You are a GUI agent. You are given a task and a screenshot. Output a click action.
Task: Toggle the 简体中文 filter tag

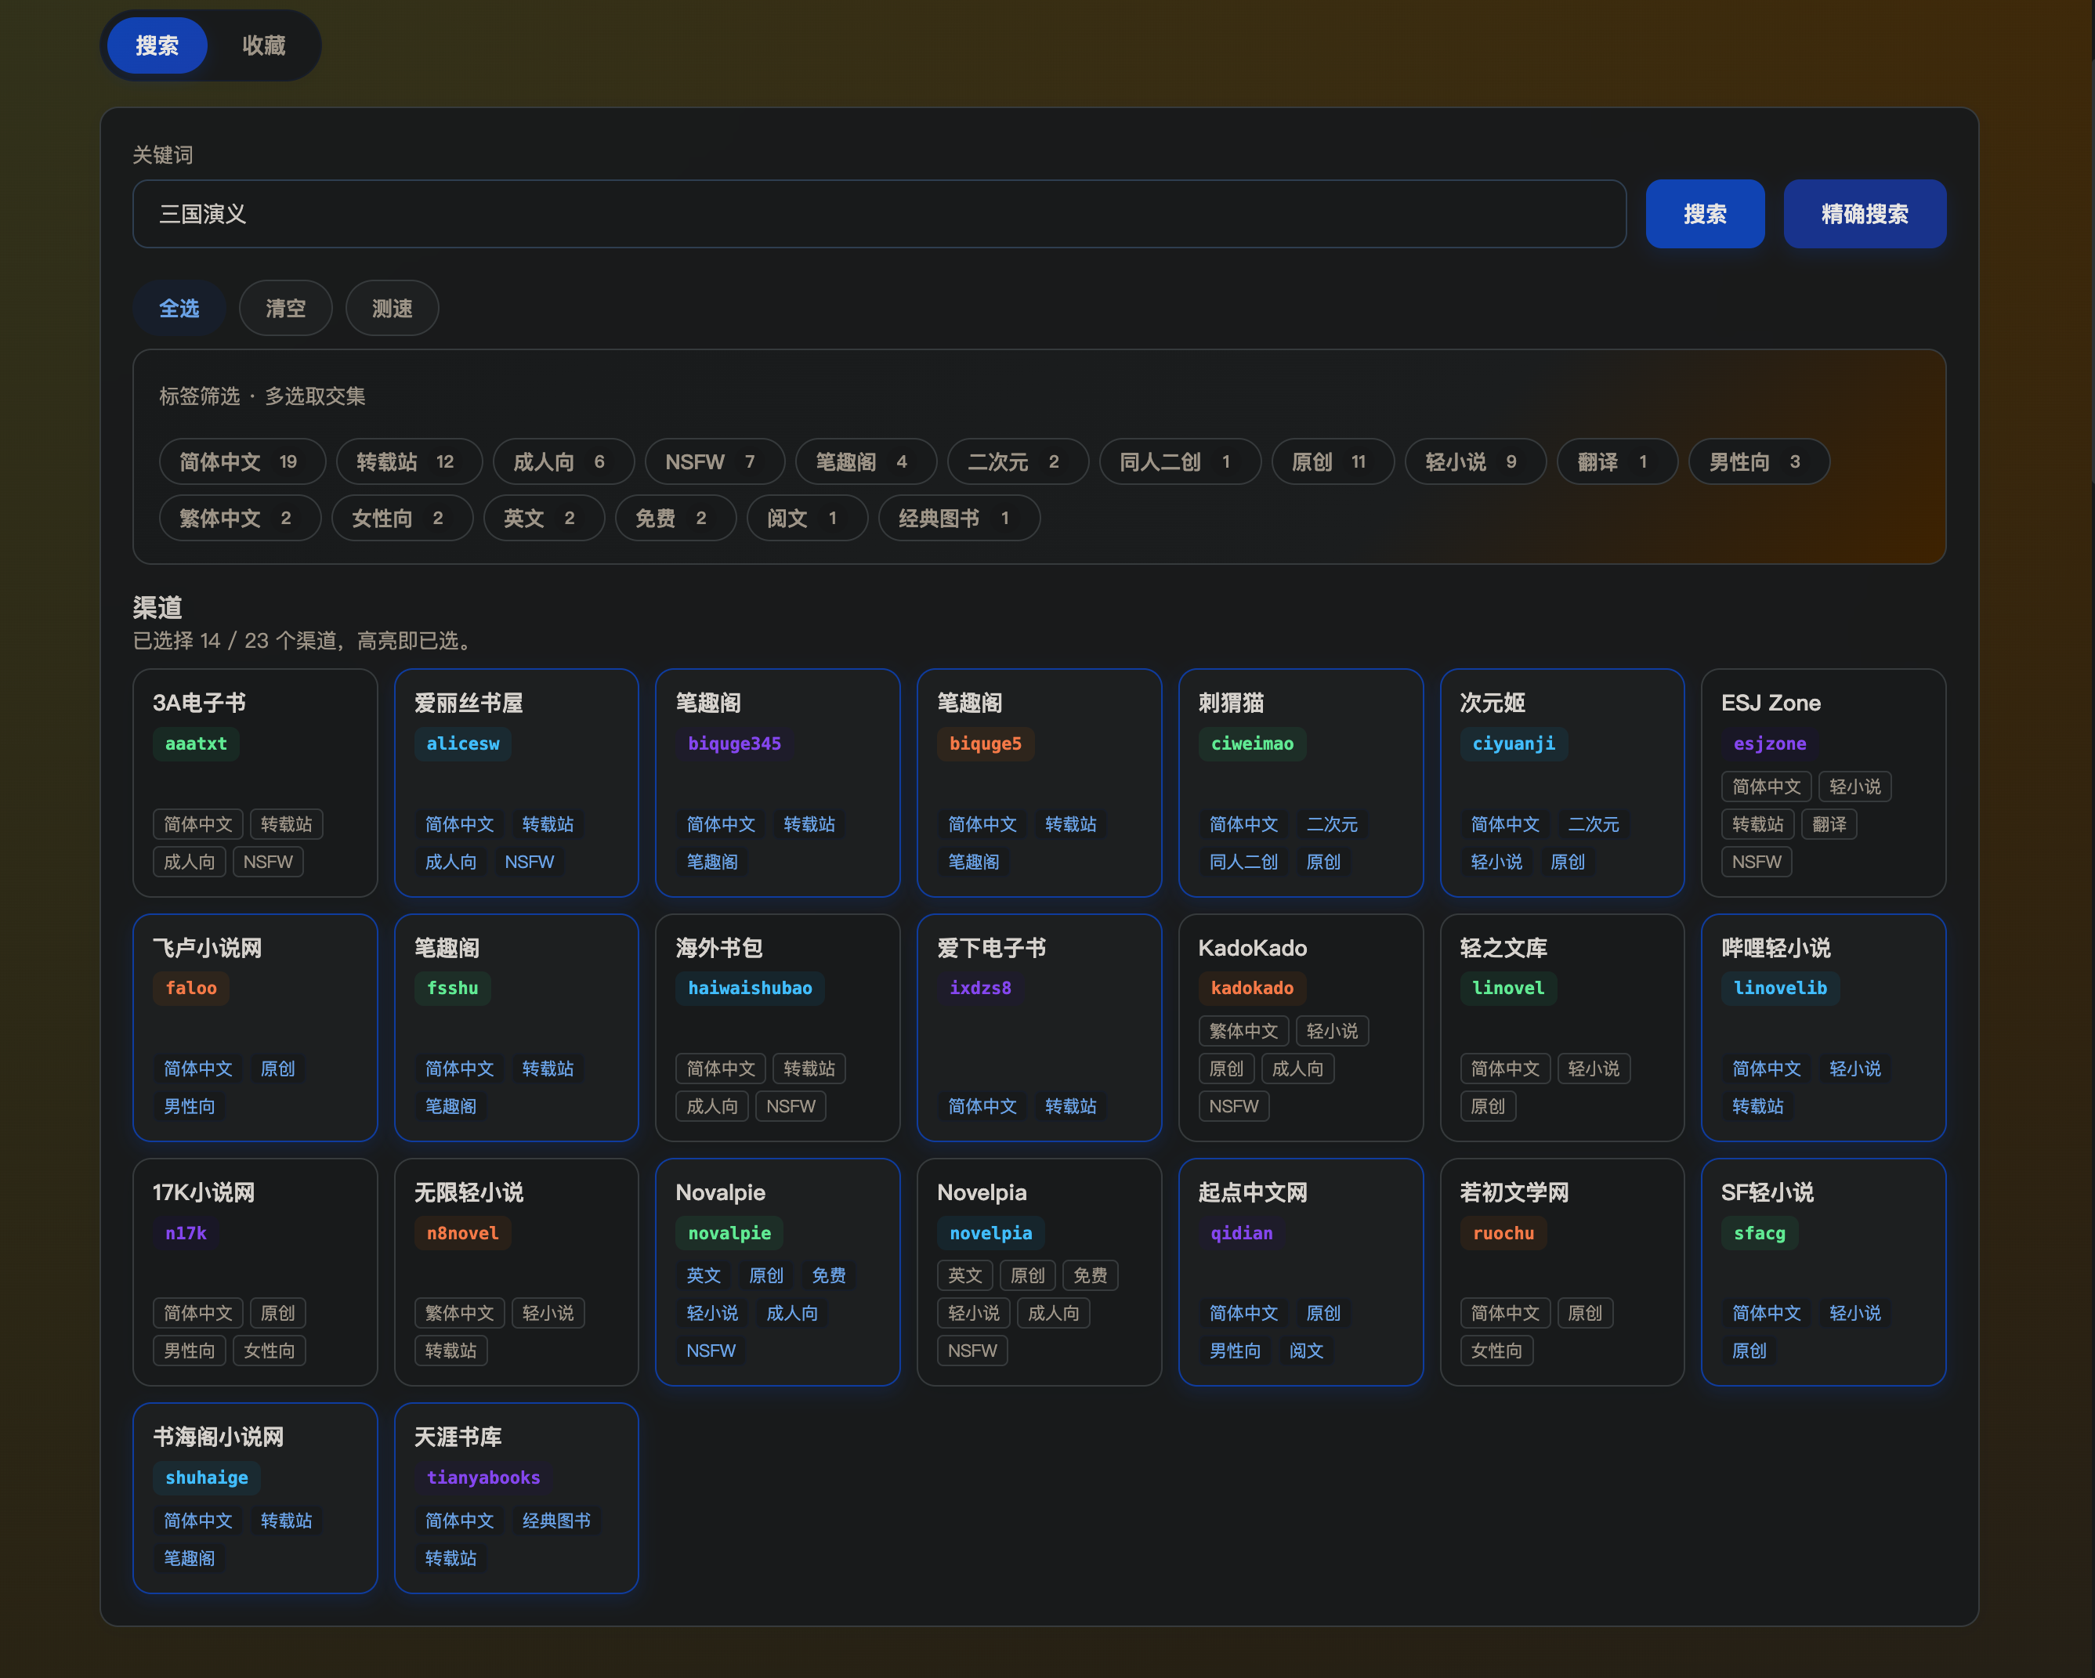242,461
